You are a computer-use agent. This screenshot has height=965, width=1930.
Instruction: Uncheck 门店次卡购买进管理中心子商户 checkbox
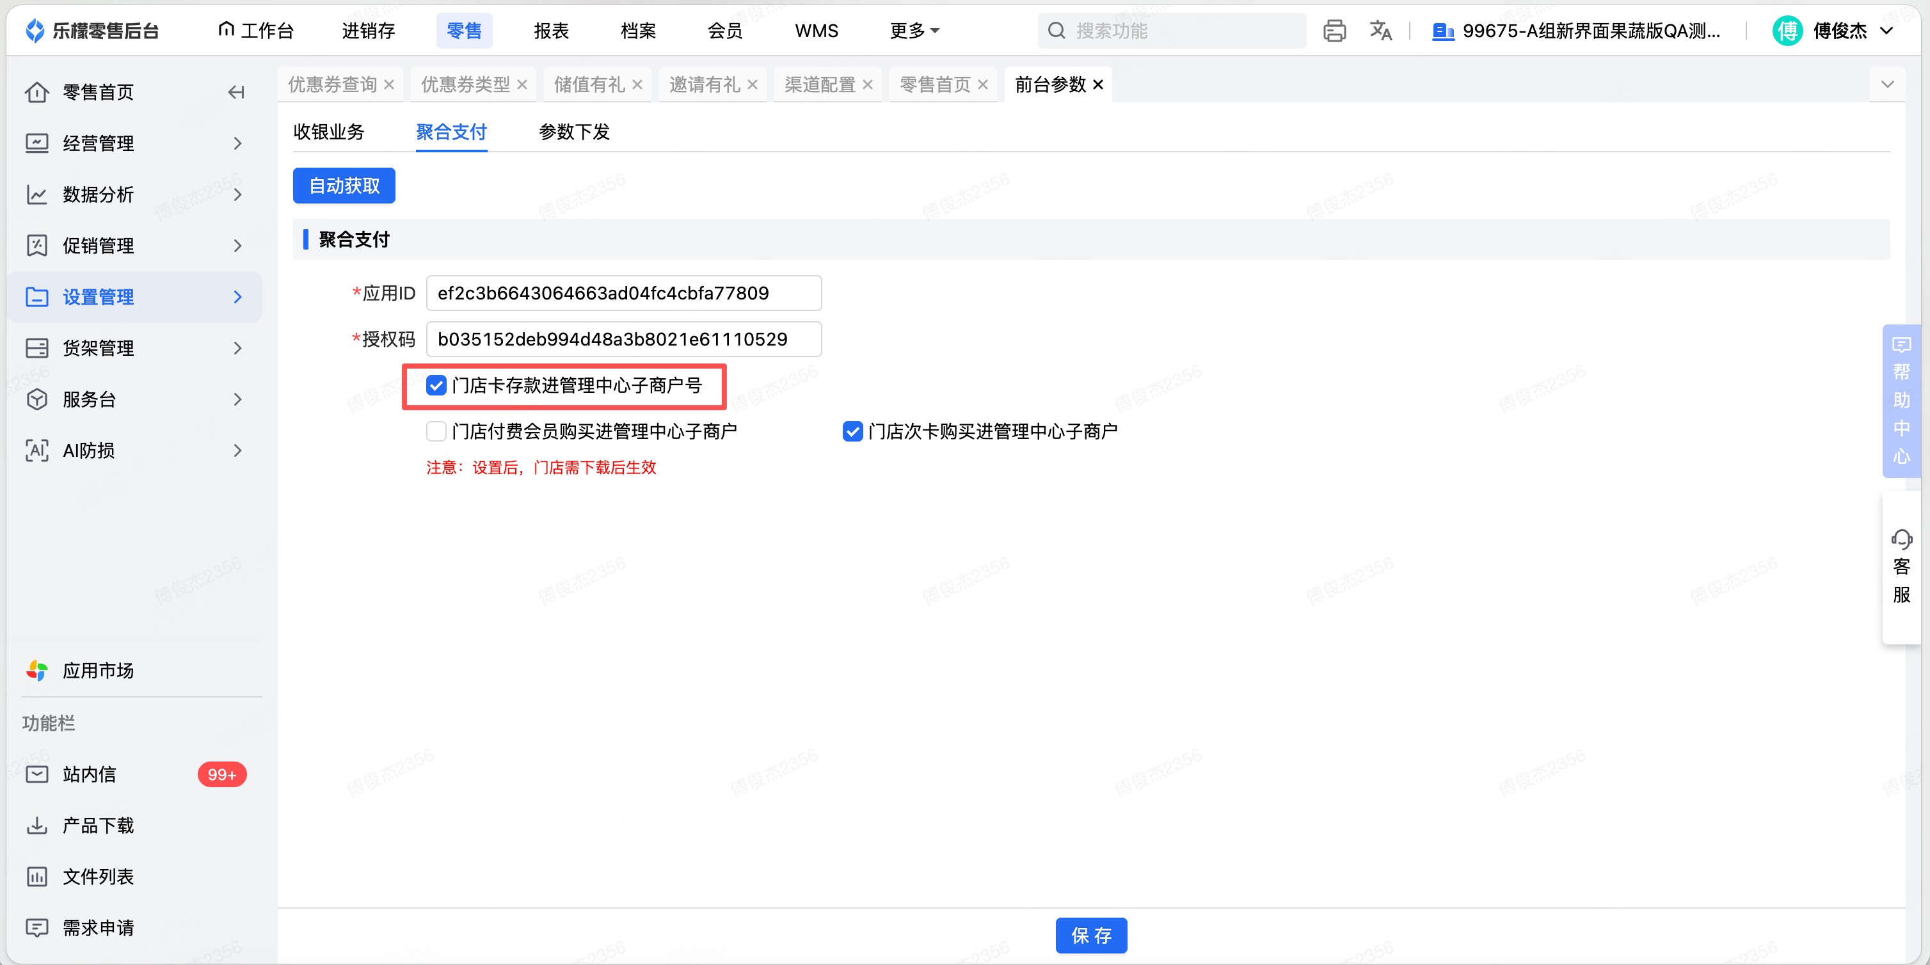(852, 431)
